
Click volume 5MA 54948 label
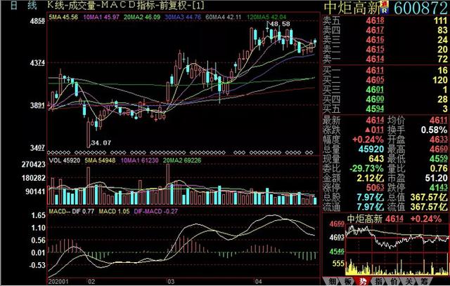click(100, 161)
